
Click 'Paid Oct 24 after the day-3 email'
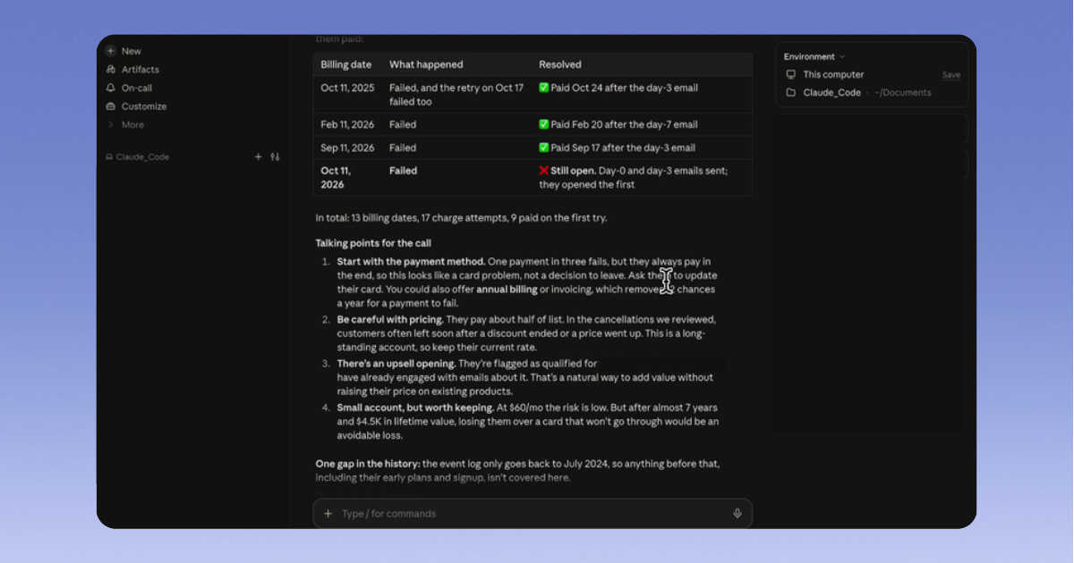tap(624, 88)
